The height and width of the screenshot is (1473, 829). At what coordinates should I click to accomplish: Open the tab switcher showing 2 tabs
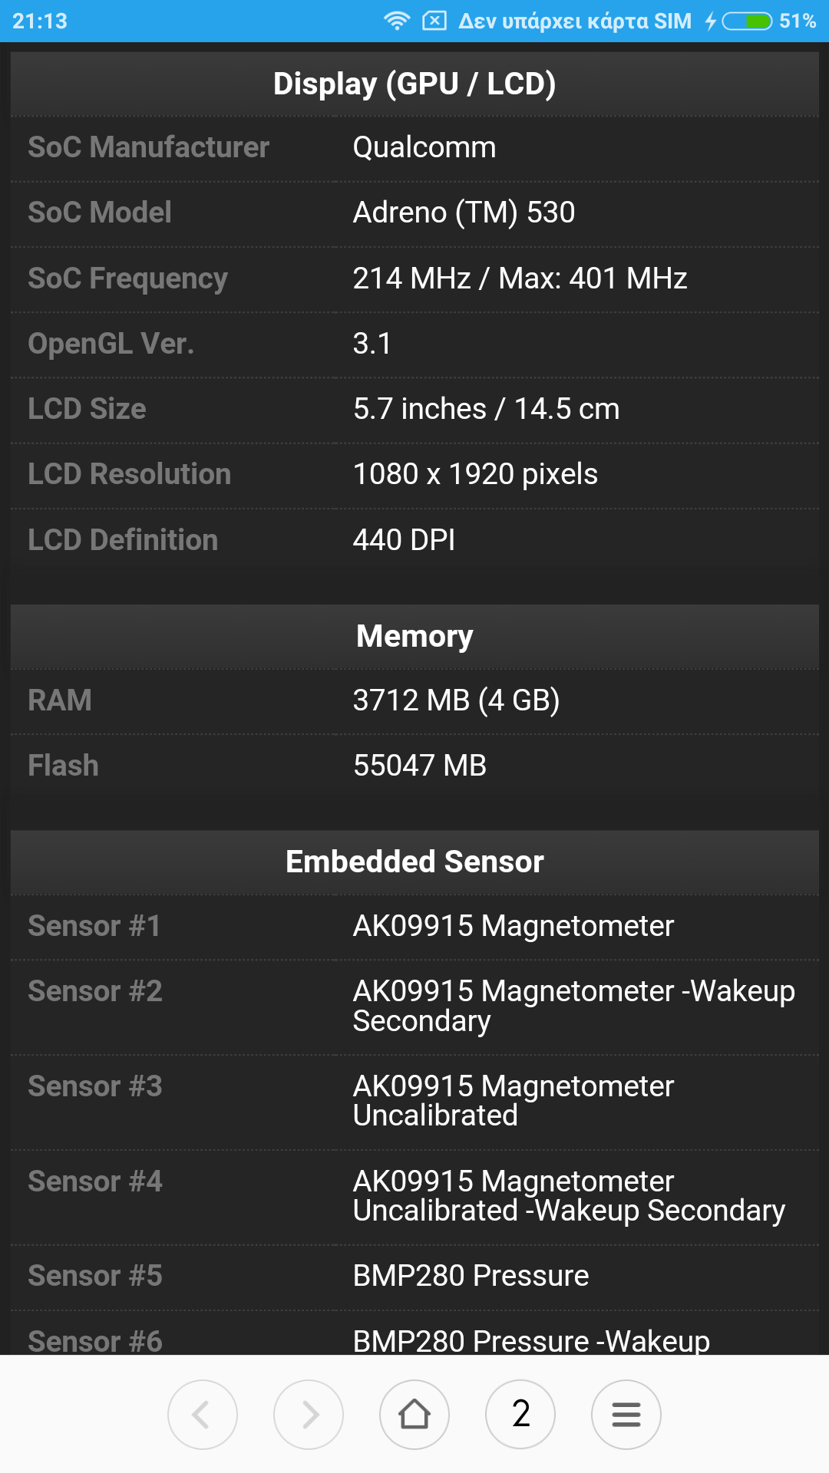coord(520,1414)
